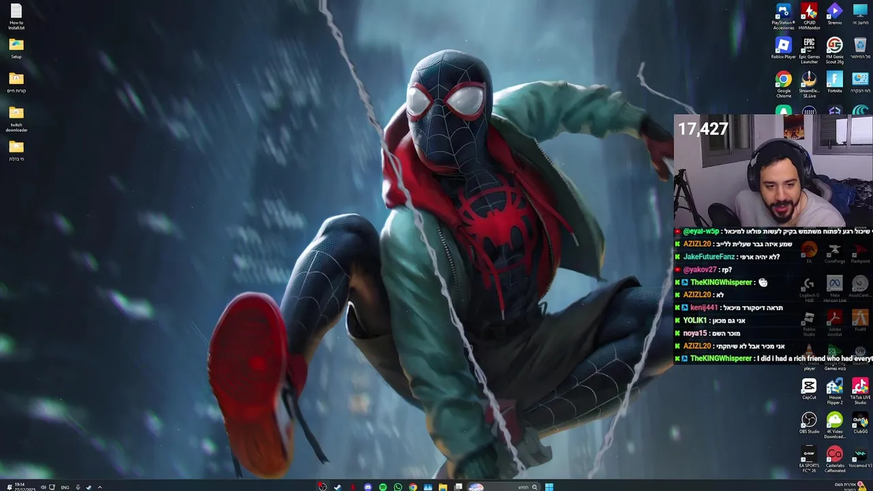Screen dimensions: 873x491
Task: Open the Setup folder on desktop
Action: click(16, 48)
